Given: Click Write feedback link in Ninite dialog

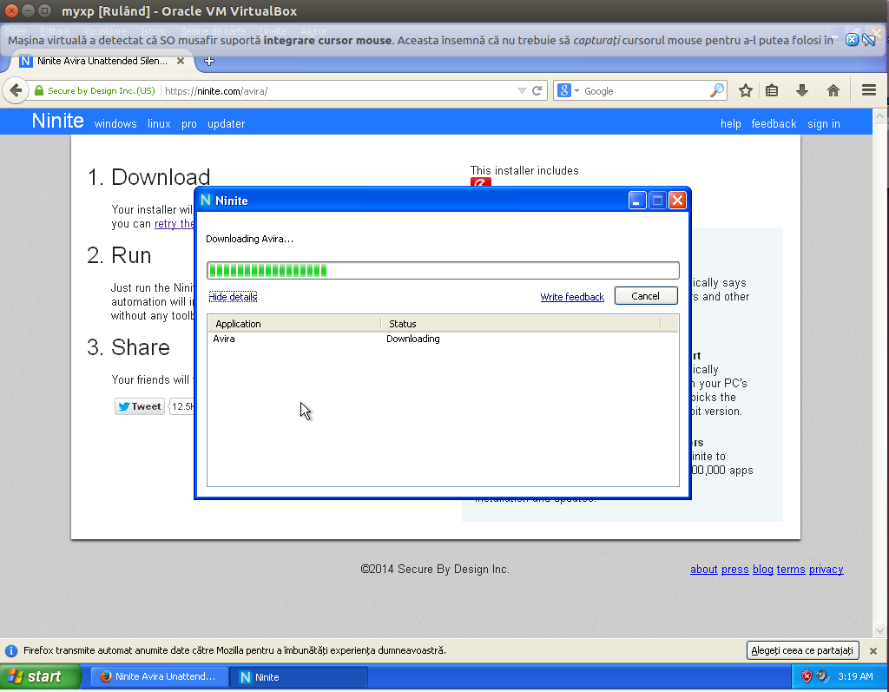Looking at the screenshot, I should 571,297.
